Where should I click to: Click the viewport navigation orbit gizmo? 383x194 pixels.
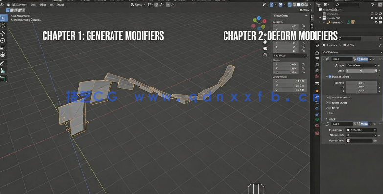pyautogui.click(x=258, y=23)
